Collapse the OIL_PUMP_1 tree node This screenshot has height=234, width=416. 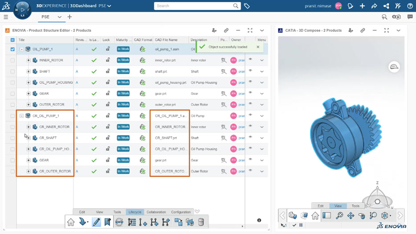21,49
